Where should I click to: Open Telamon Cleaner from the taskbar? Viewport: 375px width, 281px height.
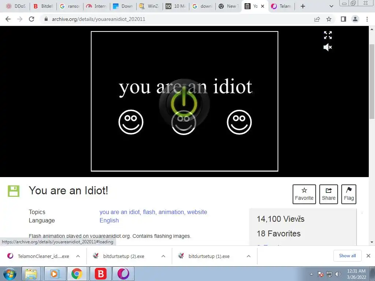(123, 274)
